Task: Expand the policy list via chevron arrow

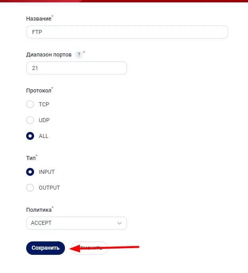Action: [120, 223]
